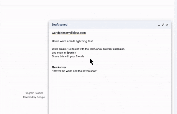Viewport: 177px width, 114px height.
Task: Click the 'Draft saved' header title
Action: point(60,25)
